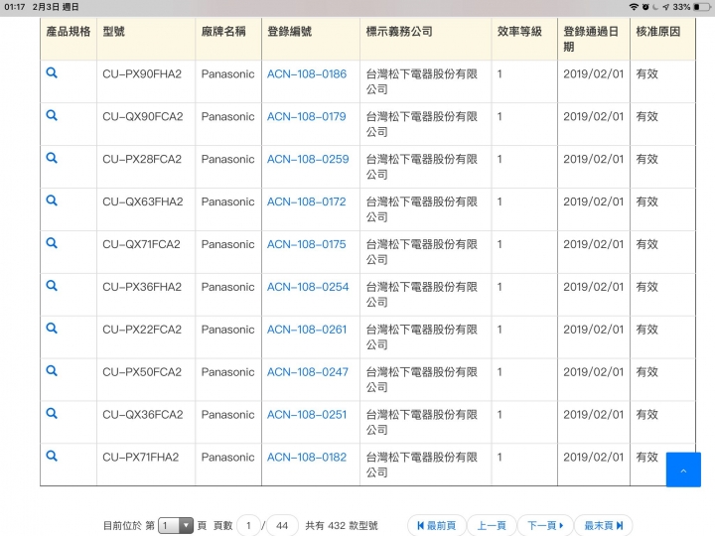Open registration link ACN-108-0172
Image resolution: width=715 pixels, height=536 pixels.
[307, 201]
